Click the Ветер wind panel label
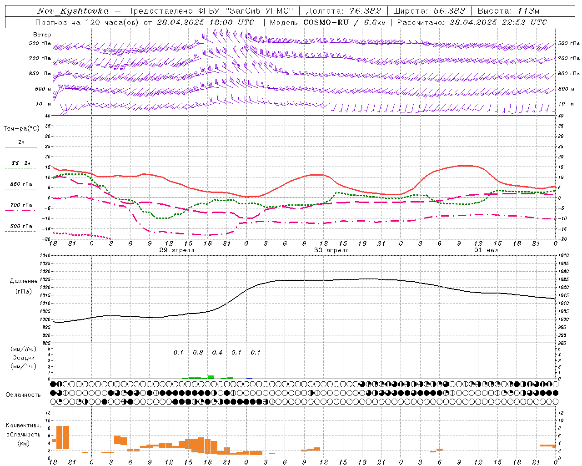This screenshot has width=582, height=466. pos(42,35)
